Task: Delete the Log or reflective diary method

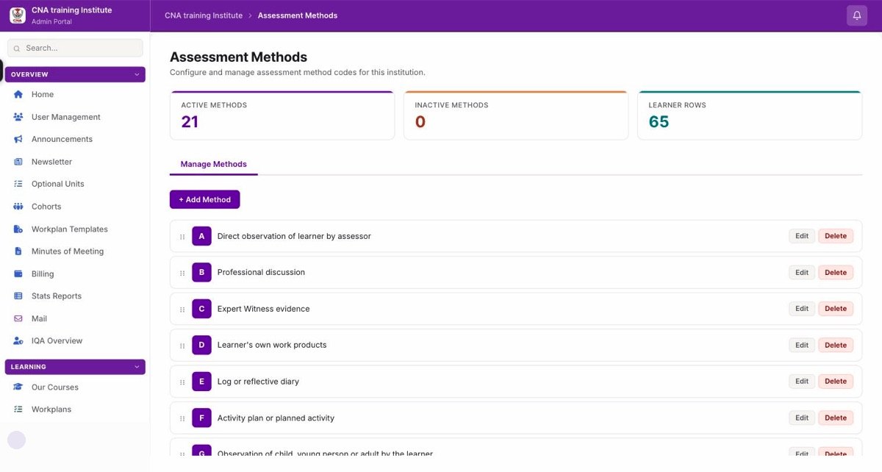Action: pyautogui.click(x=836, y=381)
